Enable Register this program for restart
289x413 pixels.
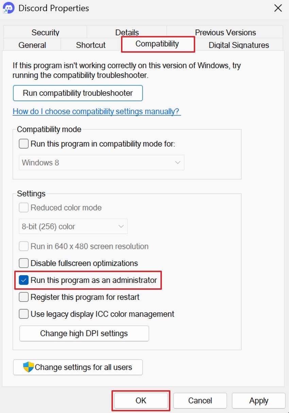pyautogui.click(x=23, y=297)
